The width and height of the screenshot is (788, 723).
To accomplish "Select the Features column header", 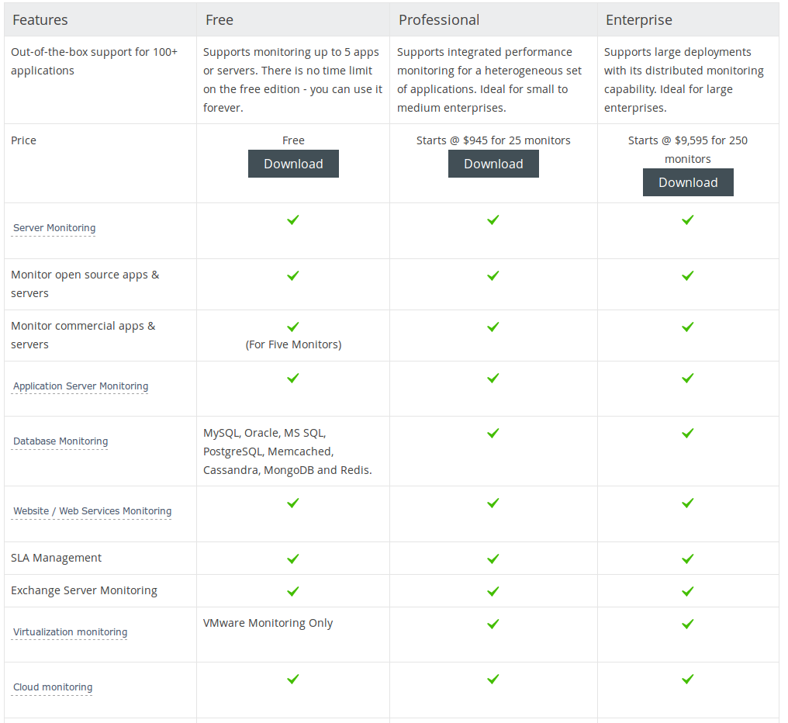I will click(40, 19).
